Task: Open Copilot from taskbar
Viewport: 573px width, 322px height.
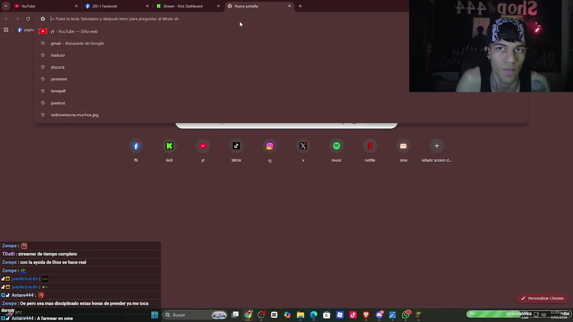Action: click(287, 315)
